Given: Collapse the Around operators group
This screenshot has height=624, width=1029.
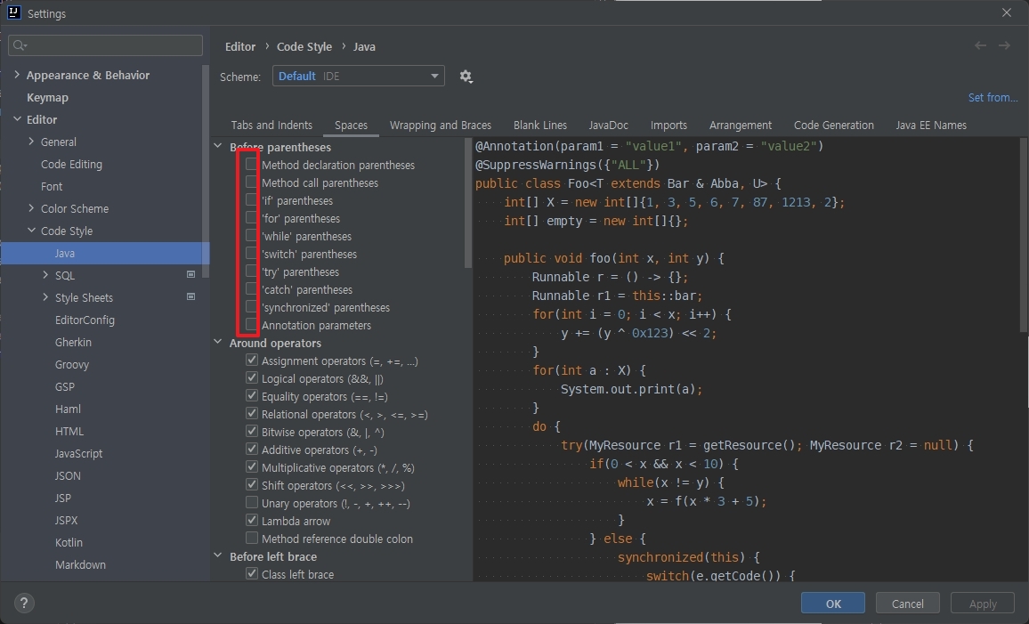Looking at the screenshot, I should pyautogui.click(x=218, y=342).
